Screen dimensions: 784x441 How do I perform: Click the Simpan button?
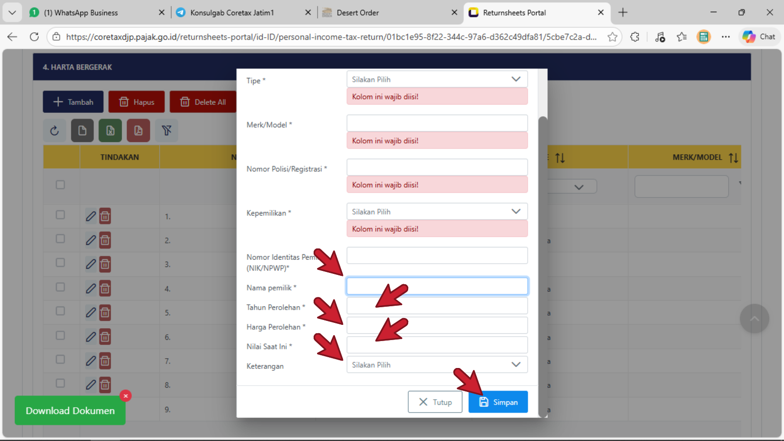pos(498,402)
